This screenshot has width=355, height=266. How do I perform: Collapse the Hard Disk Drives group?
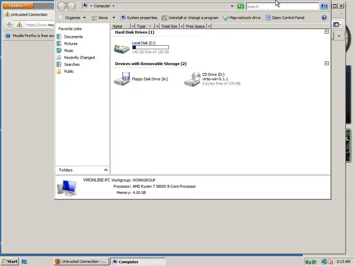click(327, 32)
